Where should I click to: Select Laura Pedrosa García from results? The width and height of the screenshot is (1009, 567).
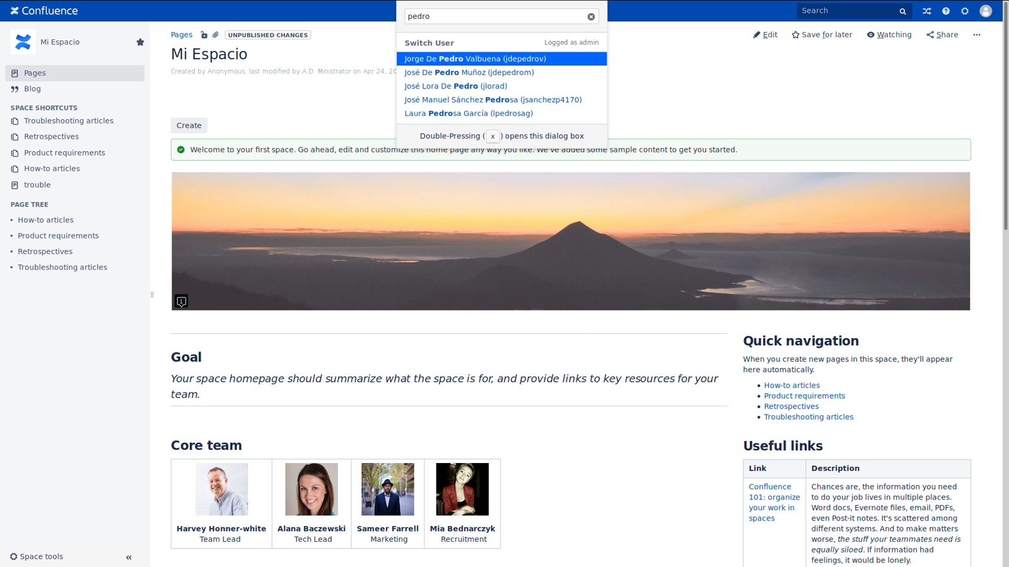click(501, 113)
